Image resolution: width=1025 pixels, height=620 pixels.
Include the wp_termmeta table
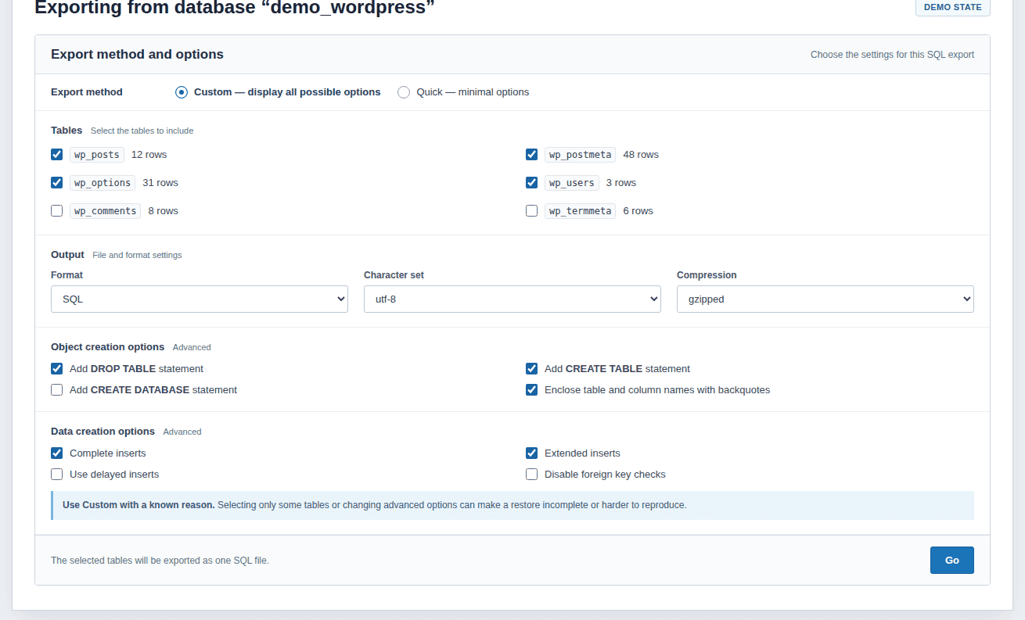532,211
